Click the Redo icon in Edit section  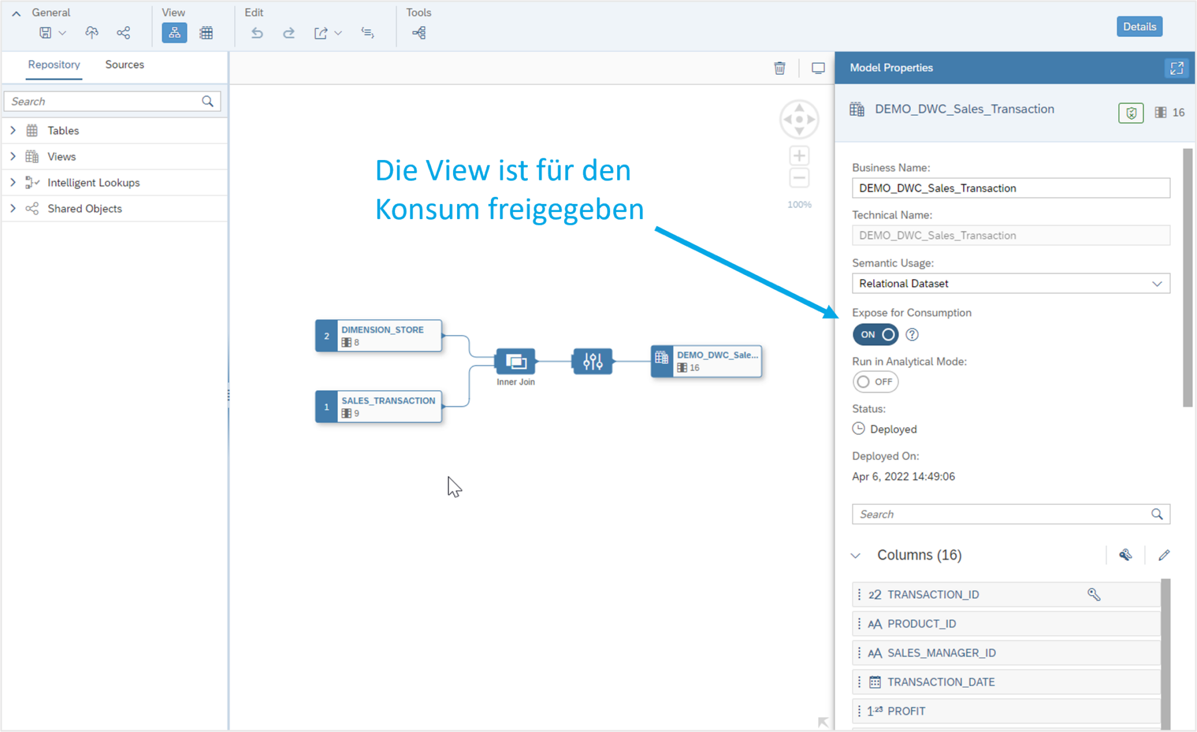click(289, 33)
